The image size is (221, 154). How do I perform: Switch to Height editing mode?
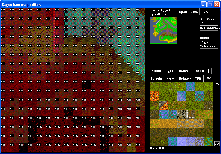point(156,71)
